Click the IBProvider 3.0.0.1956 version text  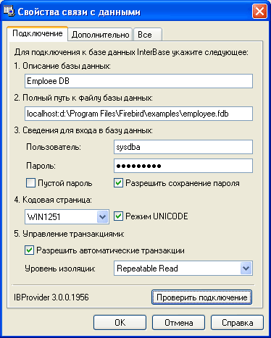click(x=51, y=297)
